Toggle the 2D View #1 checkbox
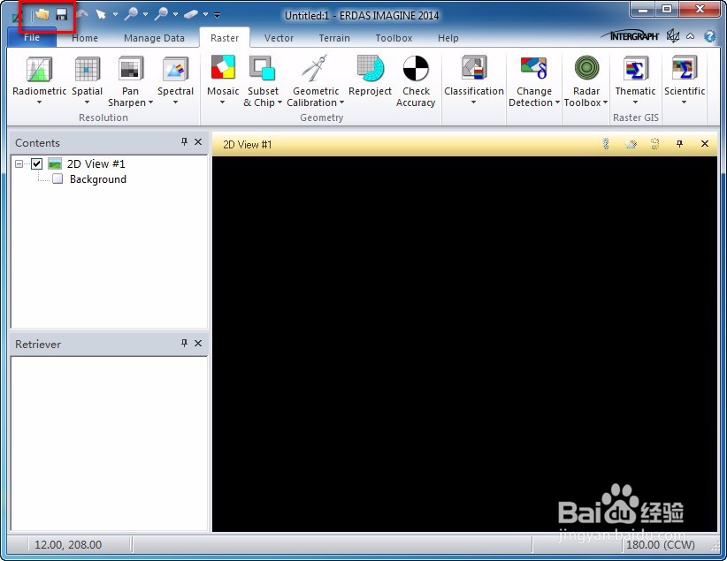Image resolution: width=727 pixels, height=561 pixels. (x=36, y=163)
